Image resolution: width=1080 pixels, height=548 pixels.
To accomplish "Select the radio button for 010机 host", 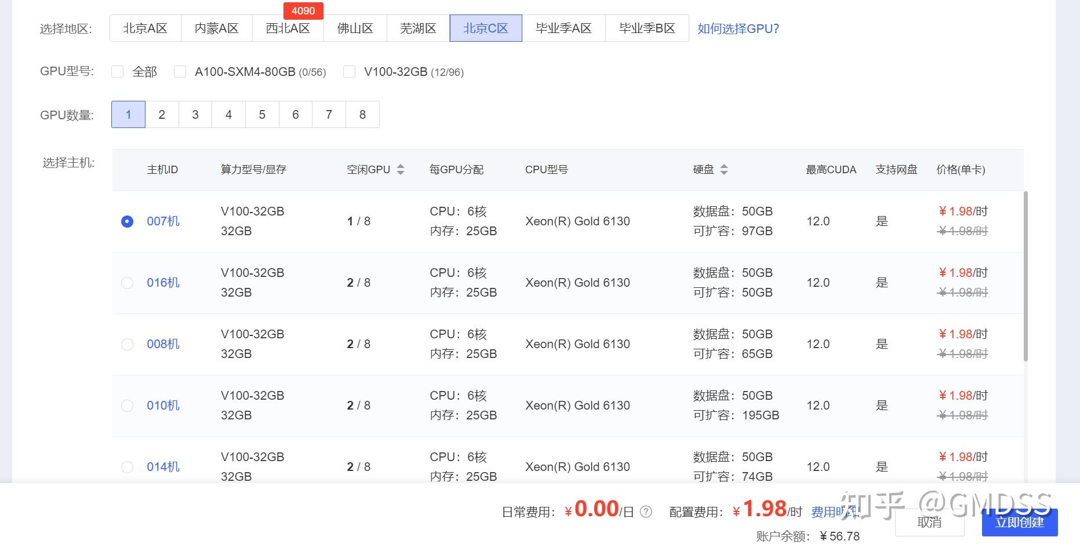I will point(128,405).
